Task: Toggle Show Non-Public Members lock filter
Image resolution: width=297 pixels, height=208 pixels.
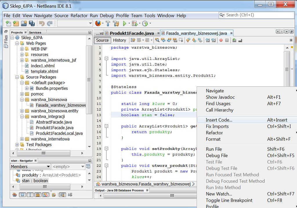Action: (x=38, y=195)
